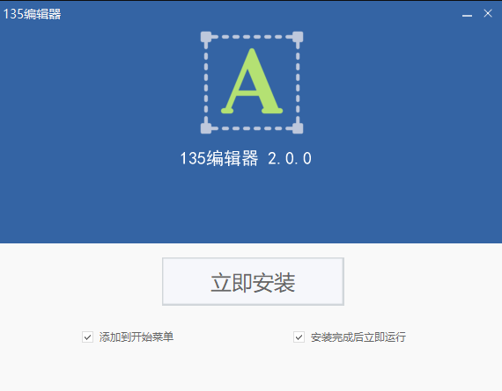Click the 135编辑器 window title text

click(32, 14)
